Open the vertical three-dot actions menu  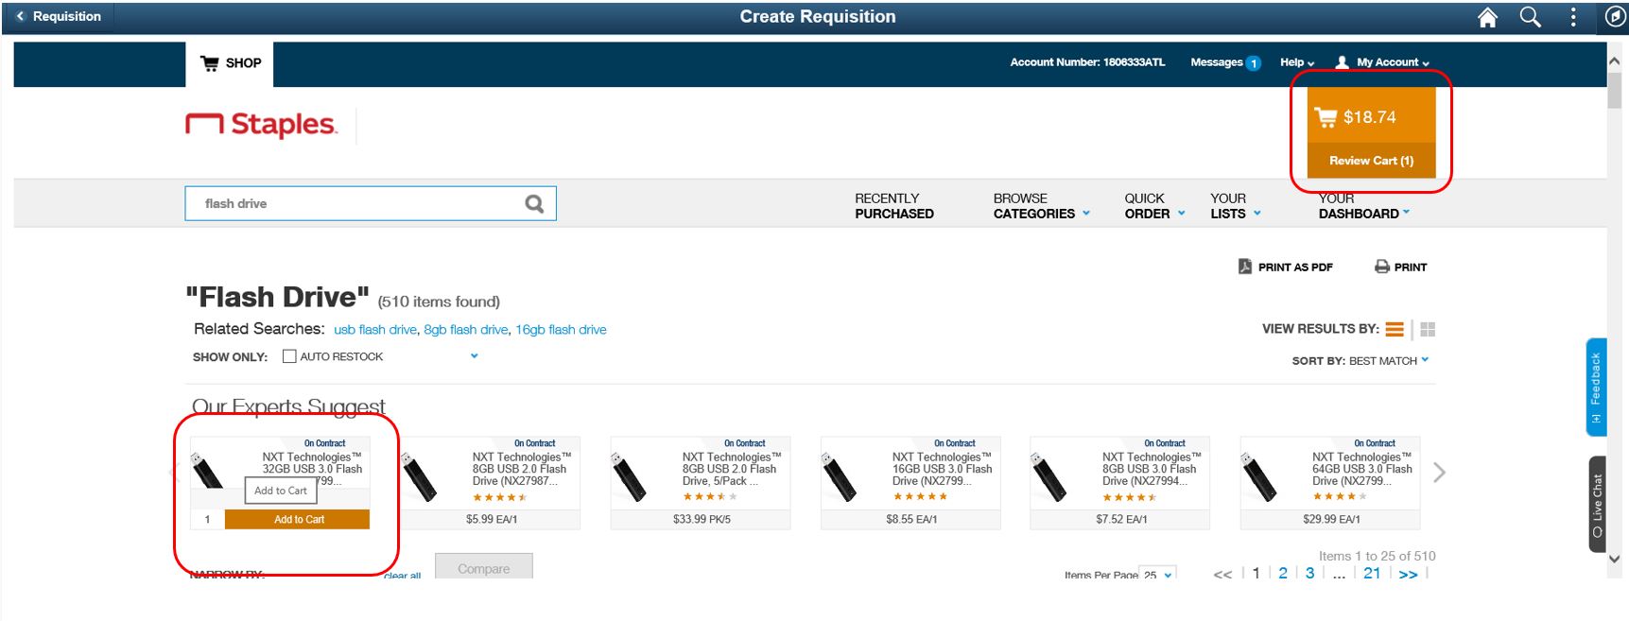[x=1573, y=17]
